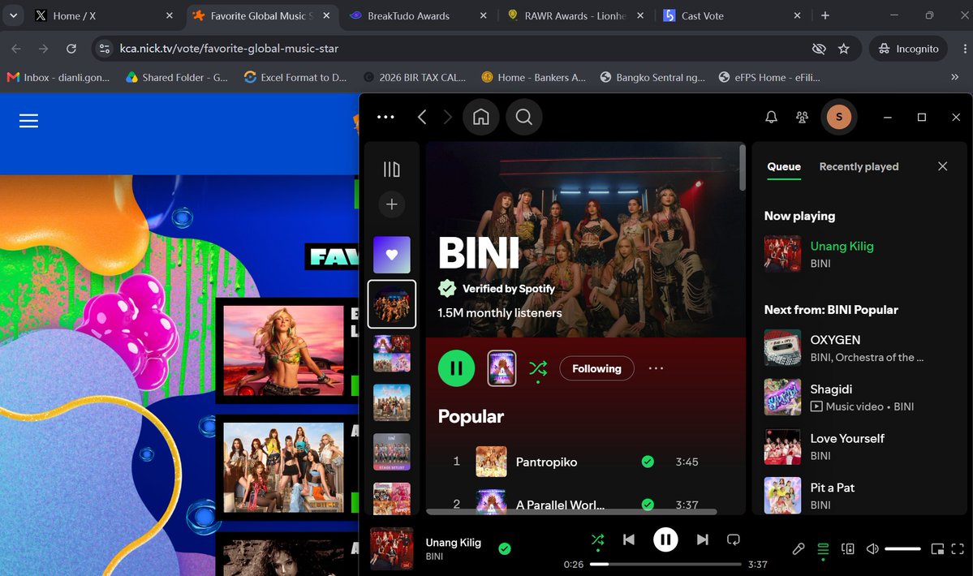Image resolution: width=973 pixels, height=576 pixels.
Task: Open Shared Folder bookmark
Action: pyautogui.click(x=177, y=78)
